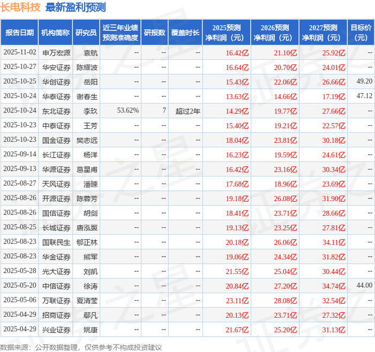Click the 2025-11-02 report date

click(20, 52)
